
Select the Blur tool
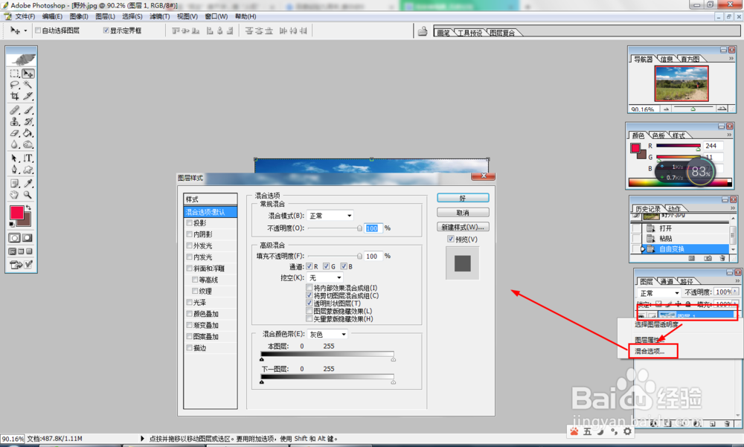(15, 144)
